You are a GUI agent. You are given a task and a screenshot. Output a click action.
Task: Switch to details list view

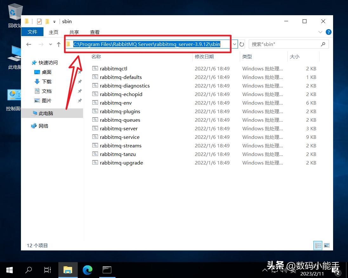[x=318, y=245]
